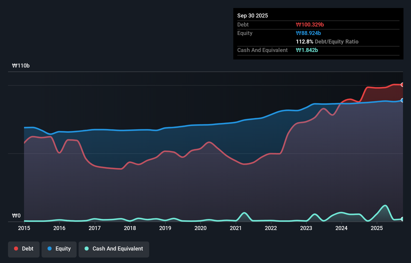Click the 2024 x-axis label

pyautogui.click(x=341, y=228)
